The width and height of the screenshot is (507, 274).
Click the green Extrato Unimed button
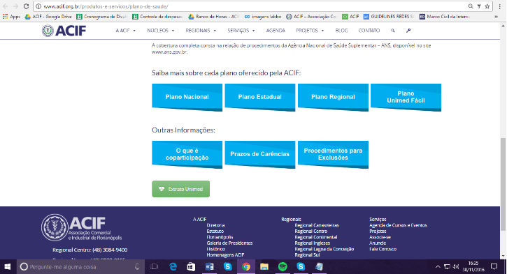(x=180, y=189)
